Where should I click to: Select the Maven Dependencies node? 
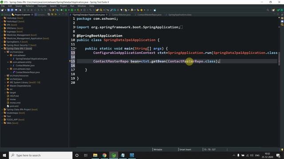coord(20,86)
